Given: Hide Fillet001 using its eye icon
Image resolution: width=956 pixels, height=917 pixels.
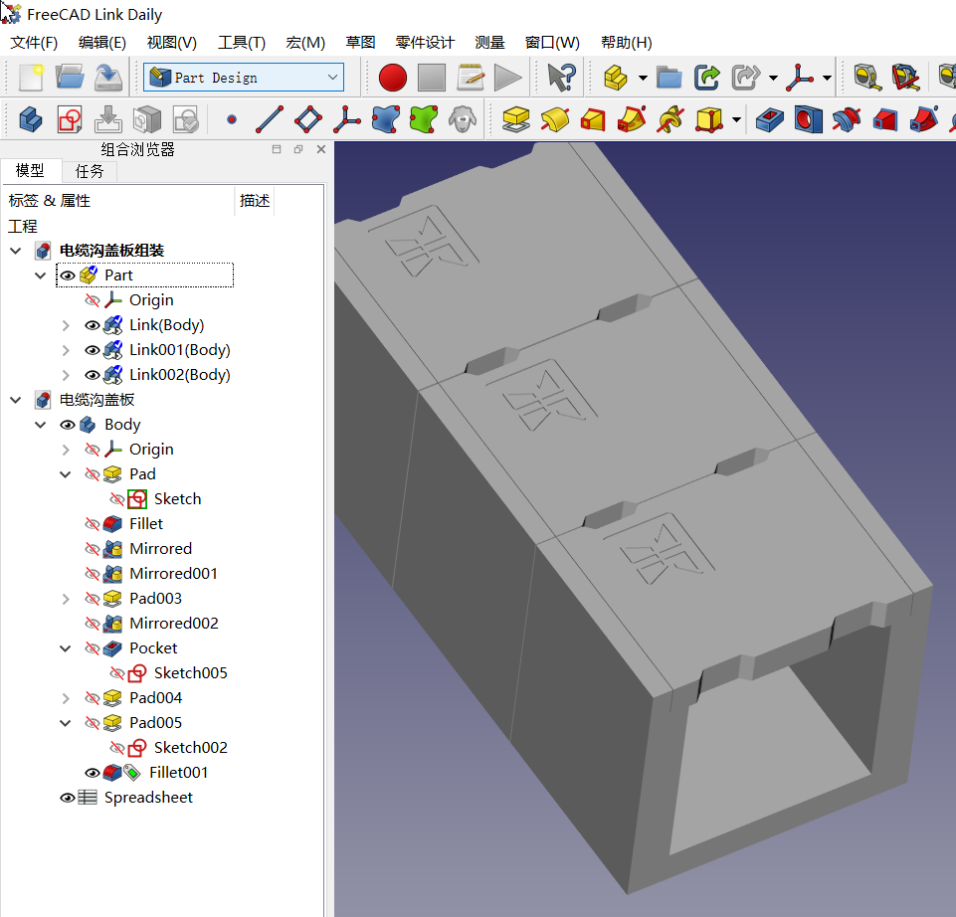Looking at the screenshot, I should pyautogui.click(x=92, y=773).
